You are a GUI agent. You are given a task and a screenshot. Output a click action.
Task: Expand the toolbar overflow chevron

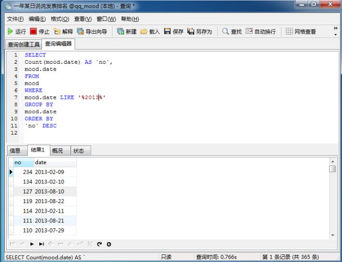pos(336,28)
